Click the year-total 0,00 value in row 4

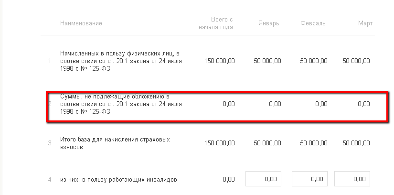(x=229, y=180)
